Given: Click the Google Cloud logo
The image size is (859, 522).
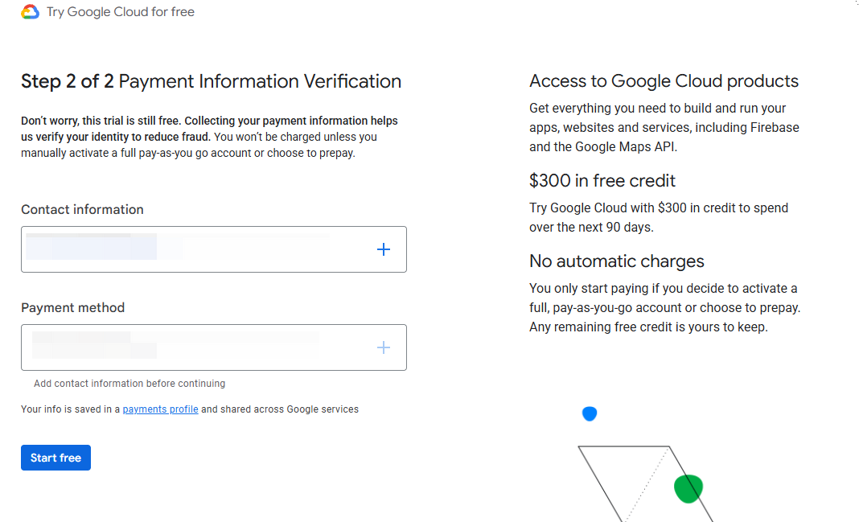Looking at the screenshot, I should [30, 11].
